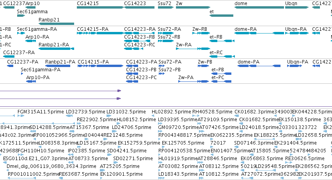Open the Sec61gamma-RA transcript label
The width and height of the screenshot is (332, 180).
37,29
